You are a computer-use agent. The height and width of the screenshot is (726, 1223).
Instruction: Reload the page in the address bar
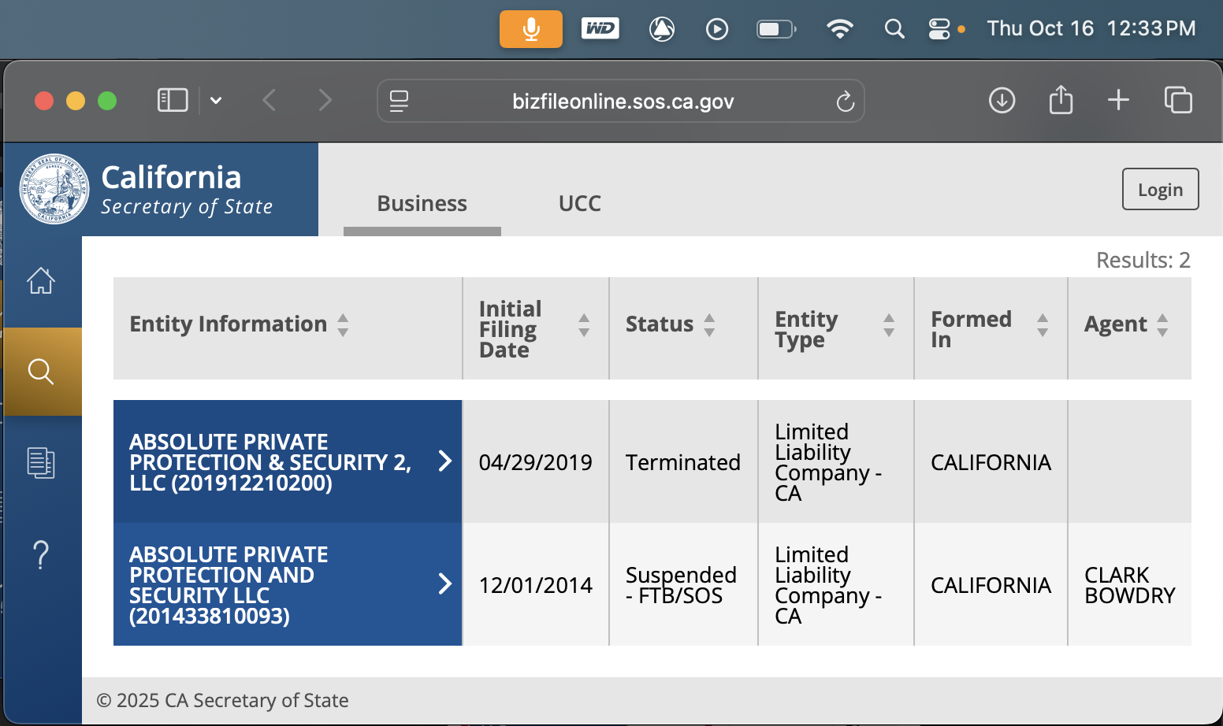pos(845,102)
